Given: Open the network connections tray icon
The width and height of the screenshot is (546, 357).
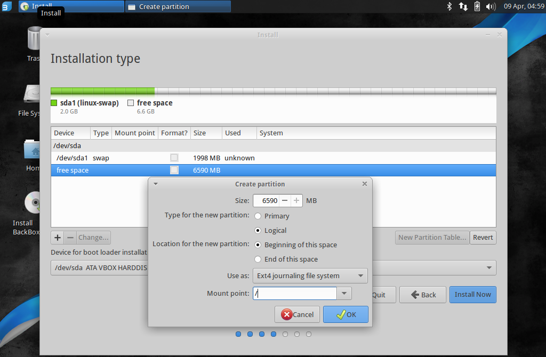Looking at the screenshot, I should 463,6.
